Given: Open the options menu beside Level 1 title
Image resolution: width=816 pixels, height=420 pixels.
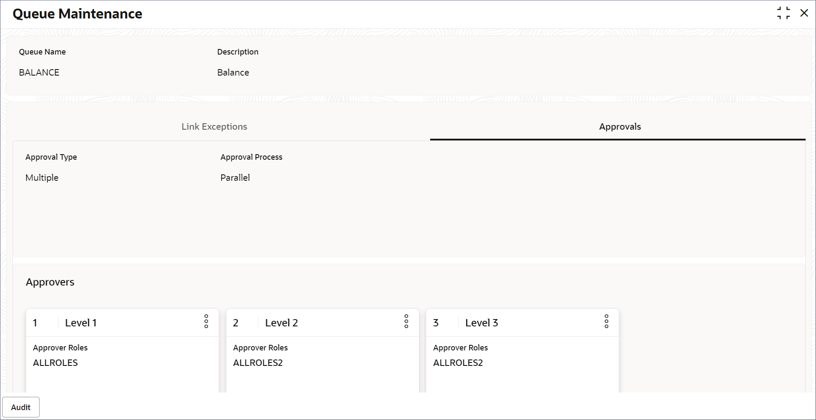Looking at the screenshot, I should (x=207, y=321).
